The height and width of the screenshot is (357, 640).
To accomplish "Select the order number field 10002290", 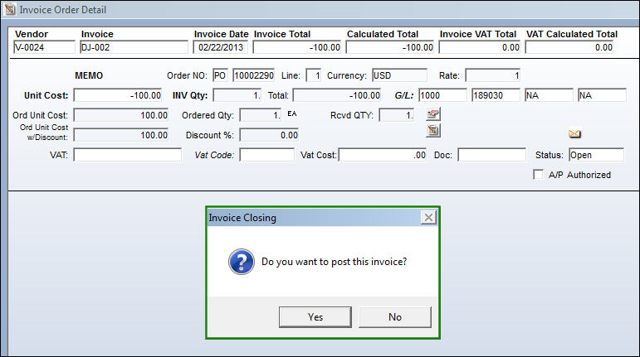I will (x=253, y=75).
